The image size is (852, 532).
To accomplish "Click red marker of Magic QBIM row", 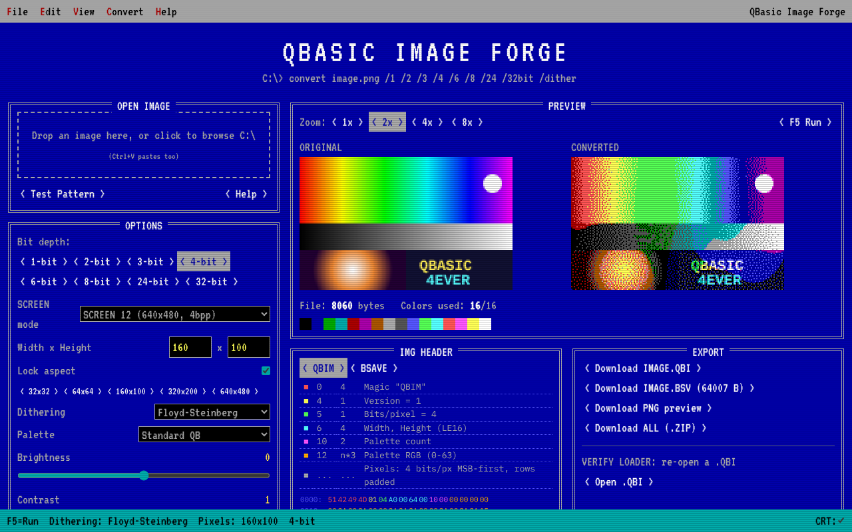I will click(x=306, y=387).
